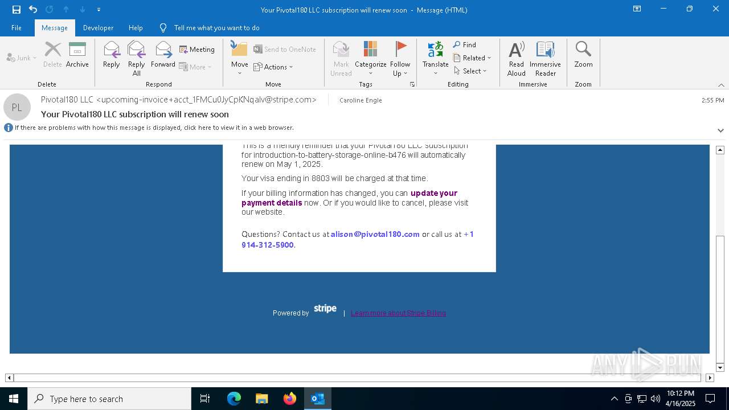Open the File menu
Screen dimensions: 729x410
click(x=17, y=28)
